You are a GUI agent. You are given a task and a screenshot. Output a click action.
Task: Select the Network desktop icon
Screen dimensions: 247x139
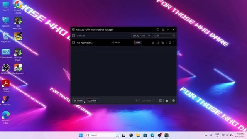(6, 22)
